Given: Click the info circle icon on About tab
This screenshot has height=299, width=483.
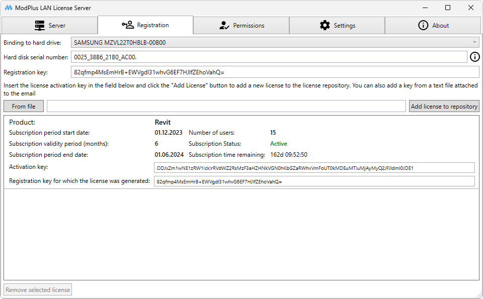Looking at the screenshot, I should click(423, 25).
